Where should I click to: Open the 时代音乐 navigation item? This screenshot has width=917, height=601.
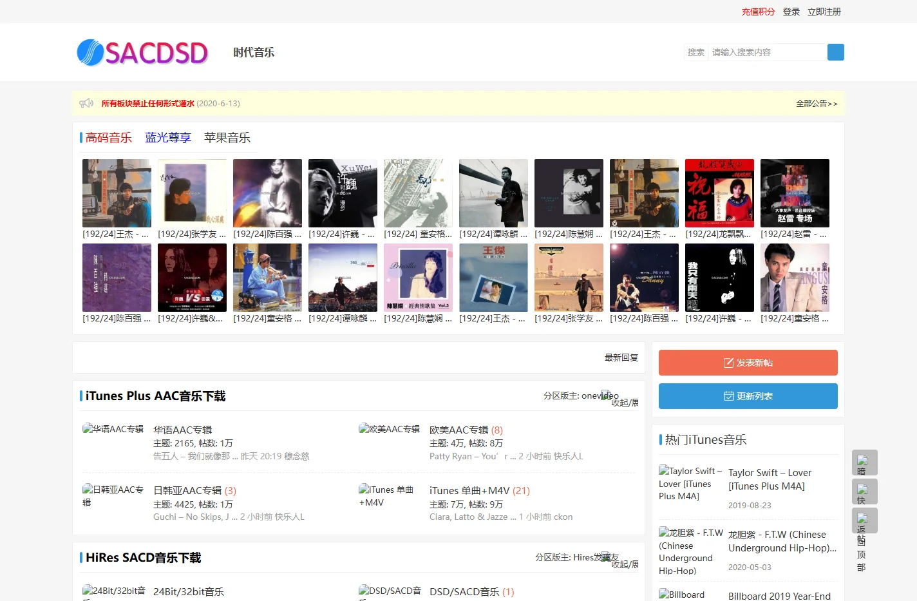tap(254, 52)
